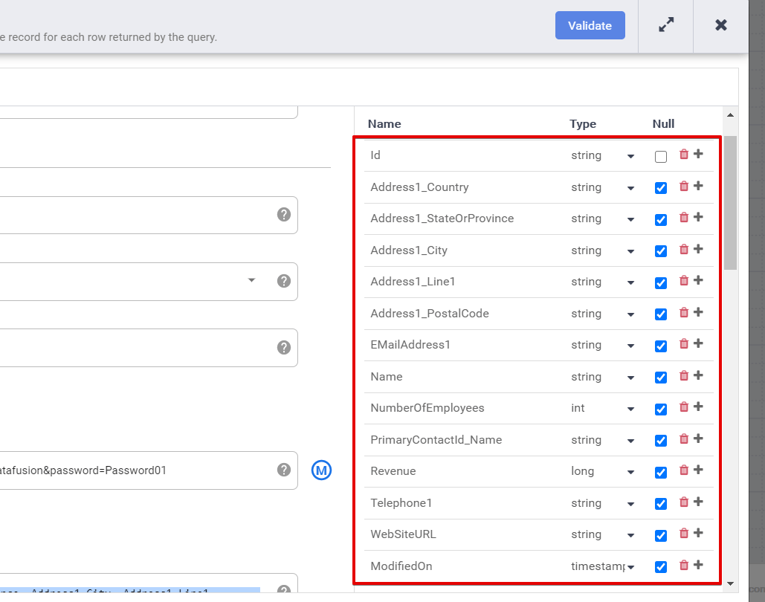This screenshot has width=765, height=602.
Task: Add a field after Address1_Country
Action: 698,186
